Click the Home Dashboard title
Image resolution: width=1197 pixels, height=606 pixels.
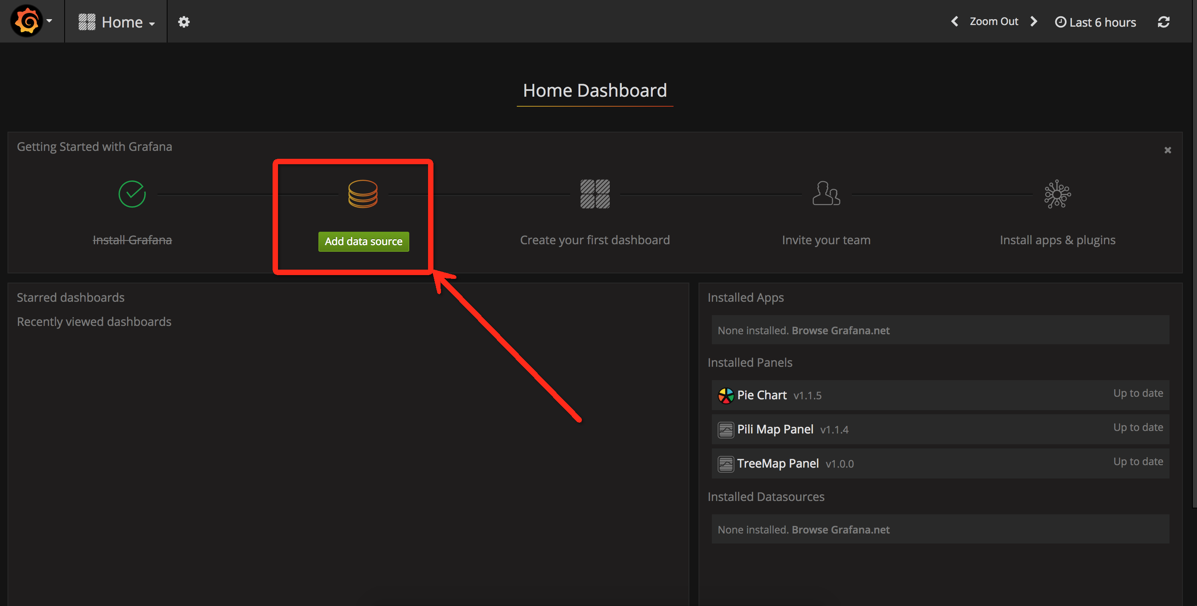pos(595,90)
